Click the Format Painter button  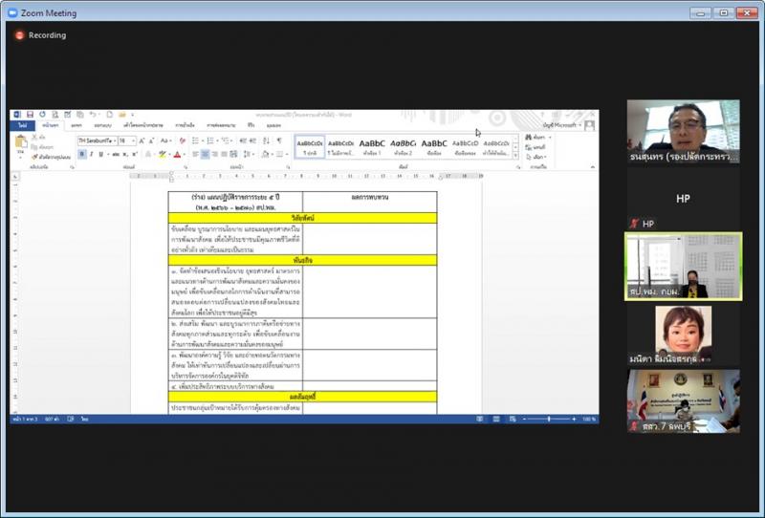[x=52, y=157]
